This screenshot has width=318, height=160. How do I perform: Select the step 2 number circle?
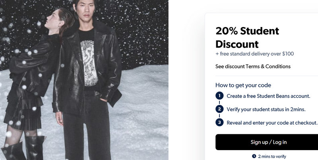coord(219,109)
